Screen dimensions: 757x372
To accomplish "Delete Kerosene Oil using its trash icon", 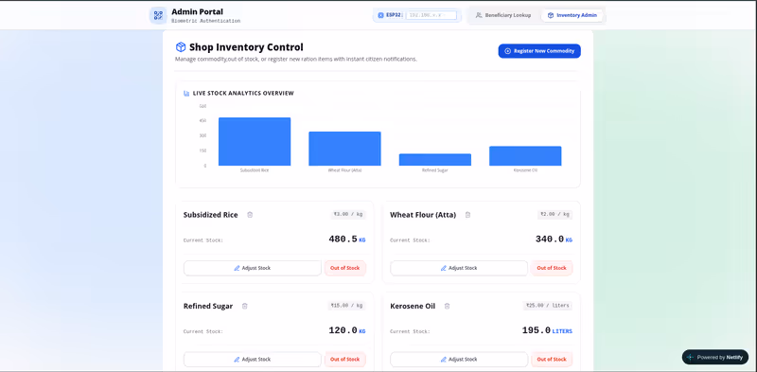I will (x=447, y=307).
